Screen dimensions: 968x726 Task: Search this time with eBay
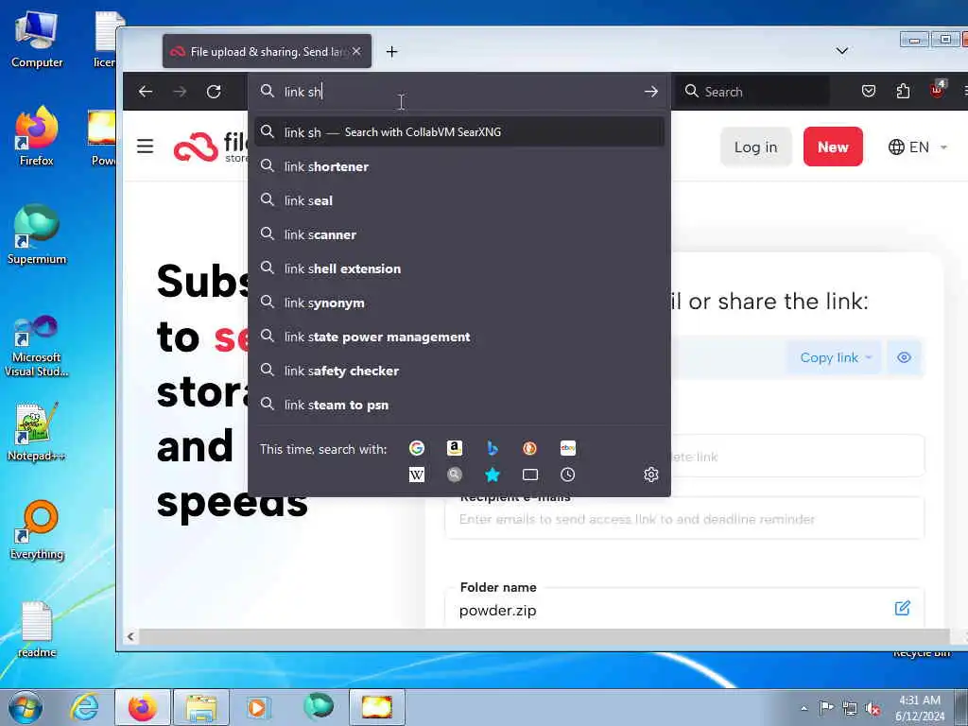click(568, 448)
